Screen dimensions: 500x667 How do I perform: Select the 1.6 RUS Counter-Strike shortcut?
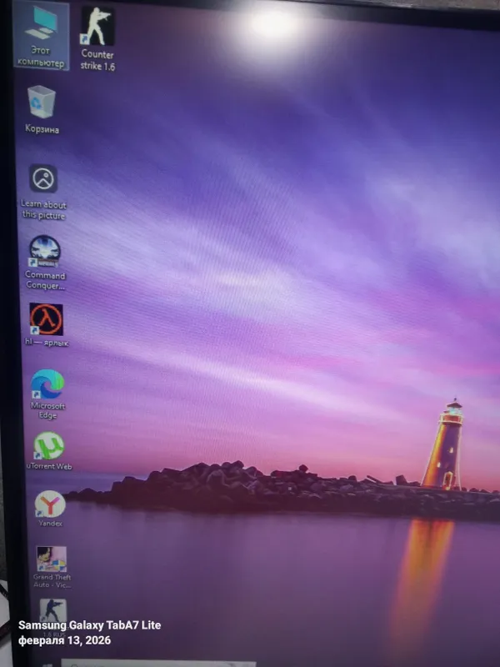[x=53, y=619]
